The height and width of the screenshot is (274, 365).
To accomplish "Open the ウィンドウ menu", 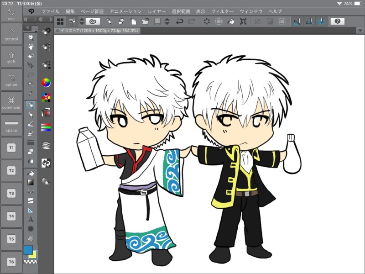I will point(251,11).
